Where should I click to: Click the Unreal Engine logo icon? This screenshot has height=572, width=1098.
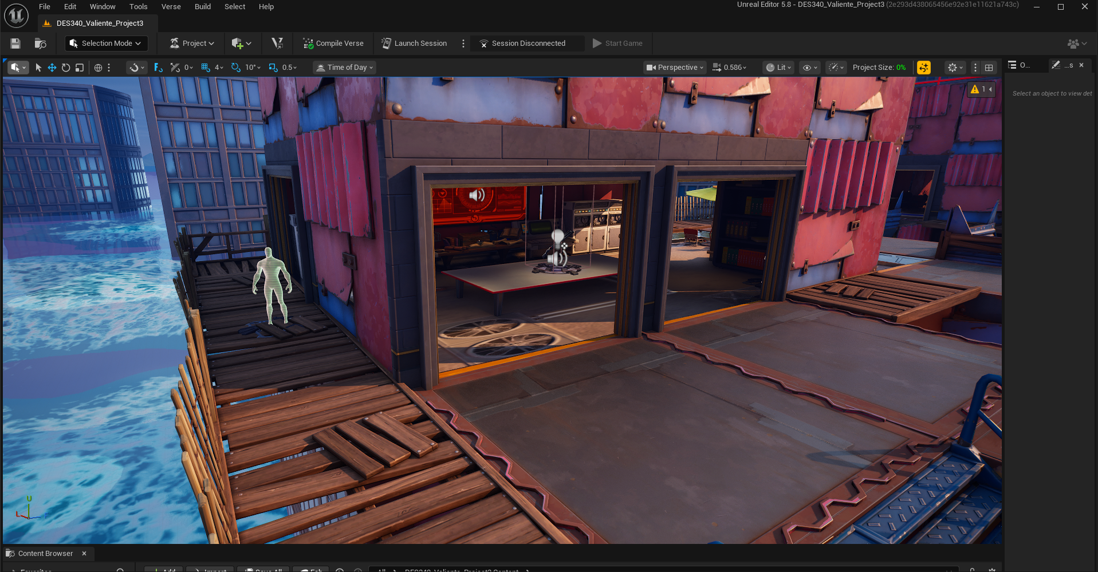click(16, 15)
